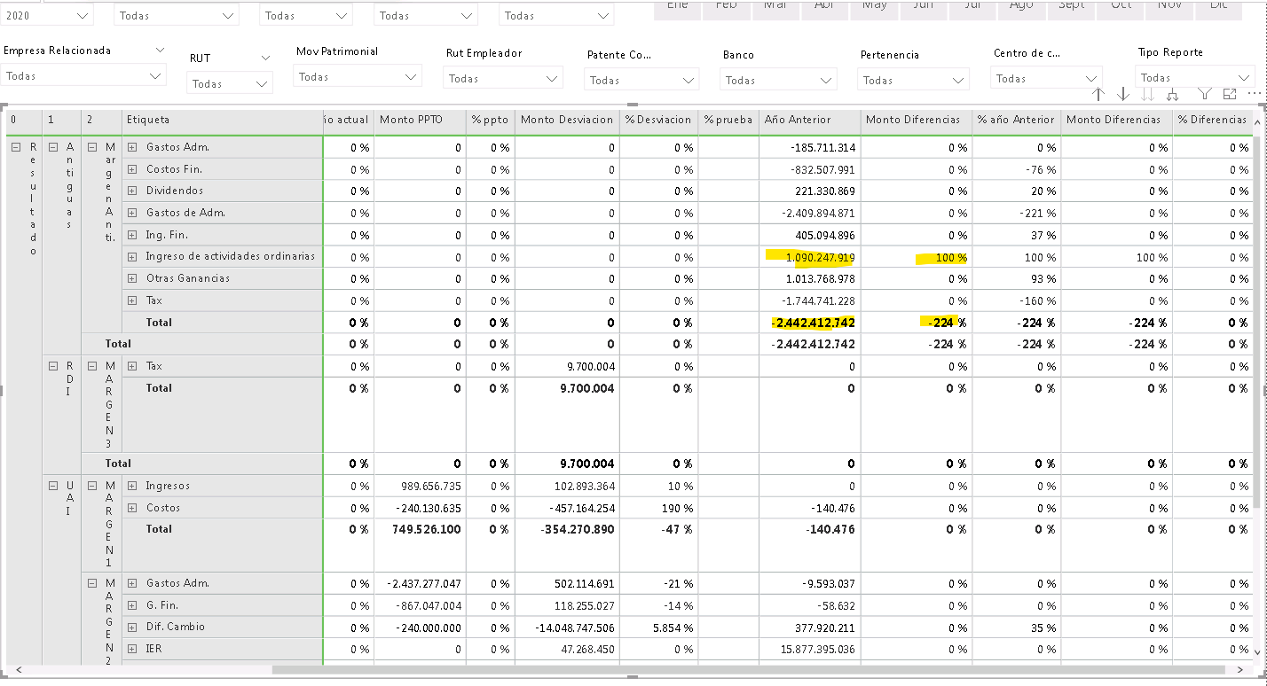Select the highlighted 1.090.247.919 cell
This screenshot has width=1267, height=686.
(809, 257)
